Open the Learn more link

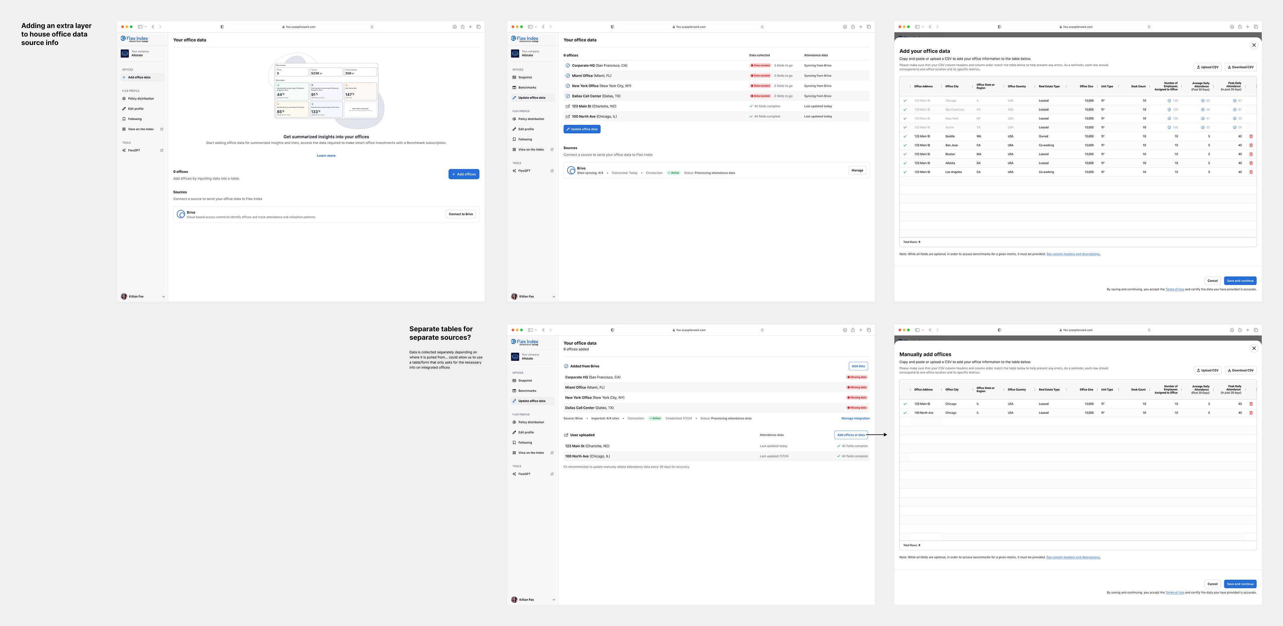[326, 156]
